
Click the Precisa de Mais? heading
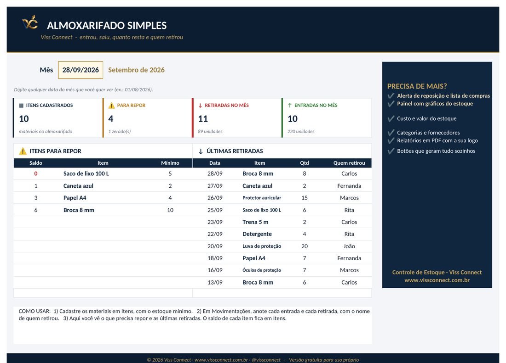pyautogui.click(x=417, y=86)
